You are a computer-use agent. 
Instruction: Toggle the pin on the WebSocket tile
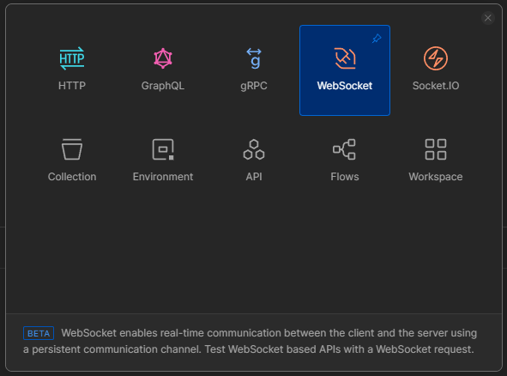click(377, 39)
